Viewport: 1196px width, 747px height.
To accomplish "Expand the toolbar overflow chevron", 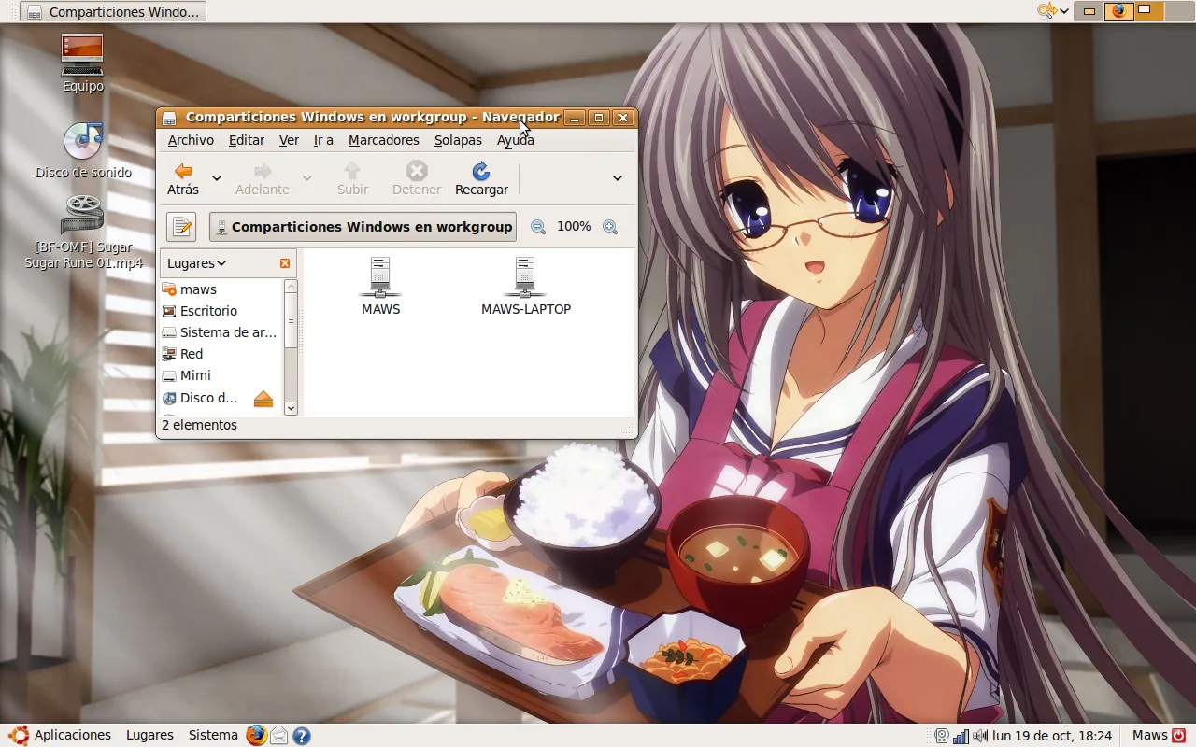I will 618,178.
